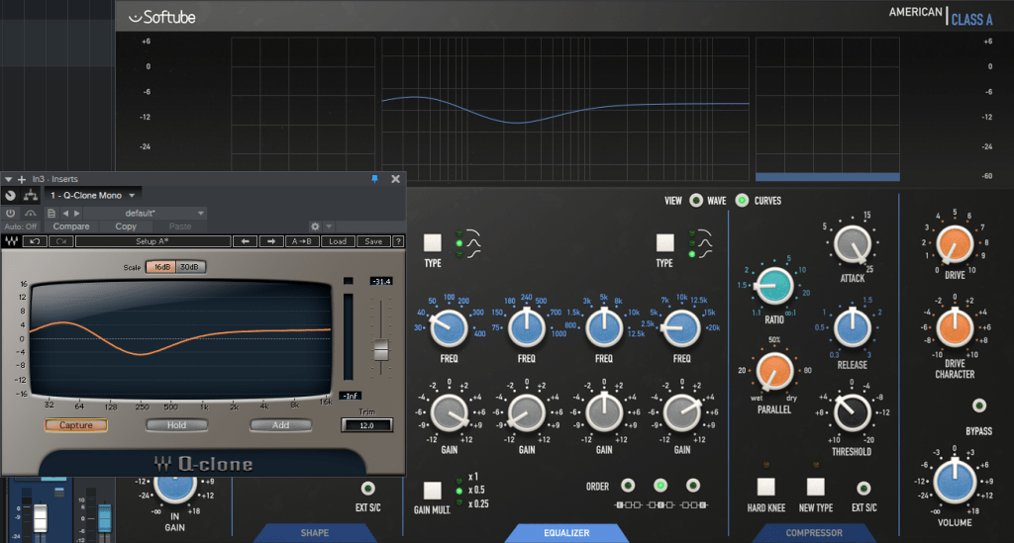
Task: Click the Load button in Waves toolbar
Action: click(338, 241)
